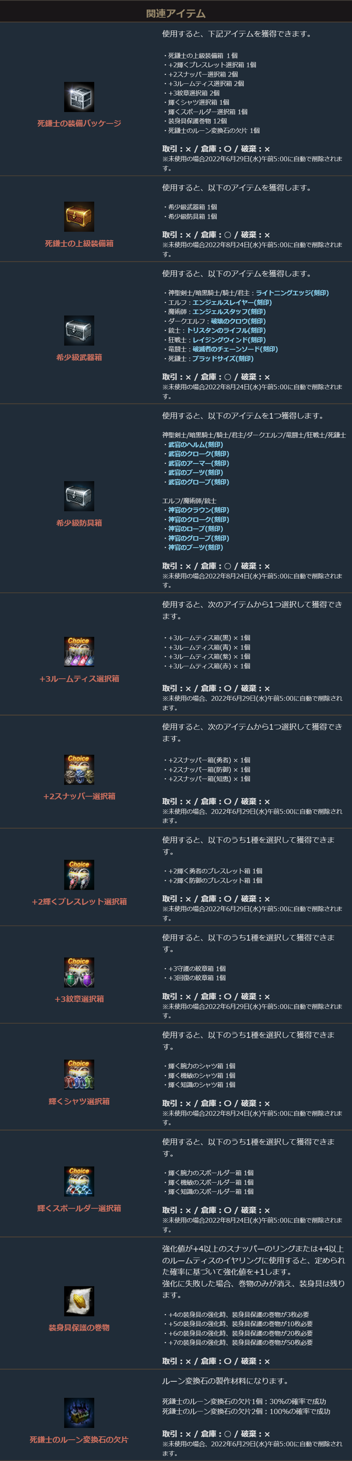Click the 死鎌士の装備パッケージ item icon

tap(79, 97)
